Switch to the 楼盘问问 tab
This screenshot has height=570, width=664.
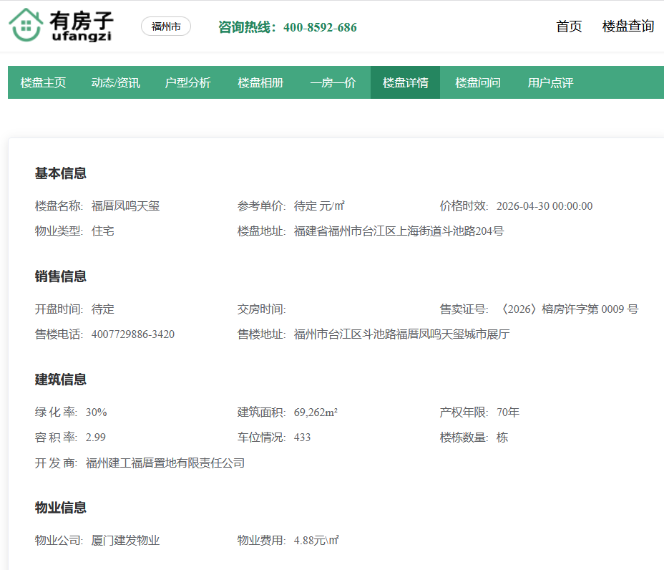tap(478, 83)
